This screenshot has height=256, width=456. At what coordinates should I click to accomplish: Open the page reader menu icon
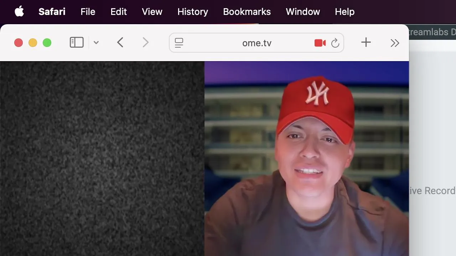tap(179, 43)
